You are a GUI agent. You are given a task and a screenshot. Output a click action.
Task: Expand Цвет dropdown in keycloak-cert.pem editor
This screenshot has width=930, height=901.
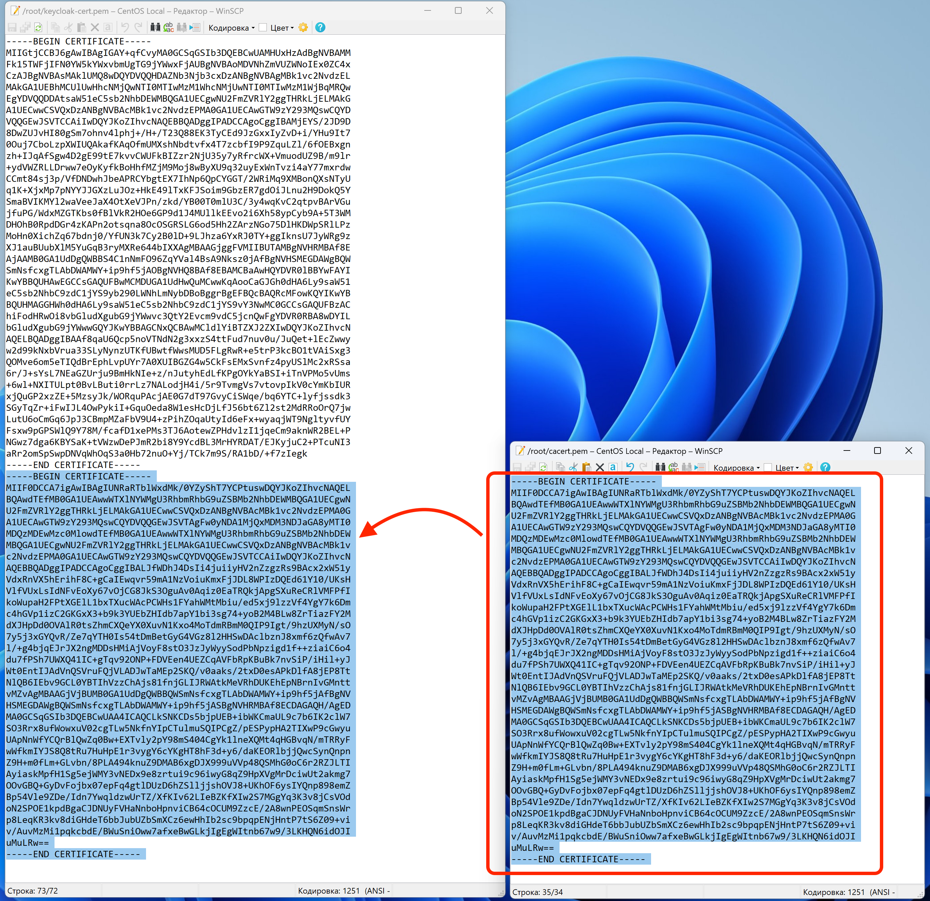click(282, 28)
